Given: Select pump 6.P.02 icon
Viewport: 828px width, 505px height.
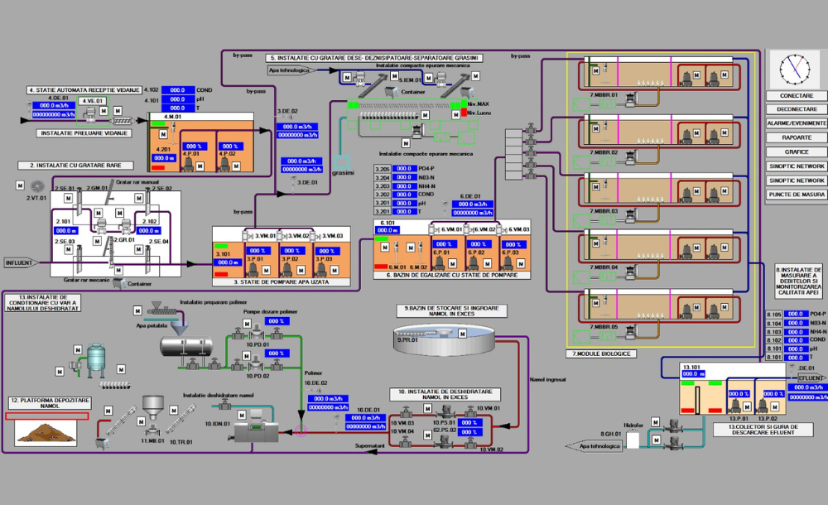Looking at the screenshot, I should click(474, 262).
